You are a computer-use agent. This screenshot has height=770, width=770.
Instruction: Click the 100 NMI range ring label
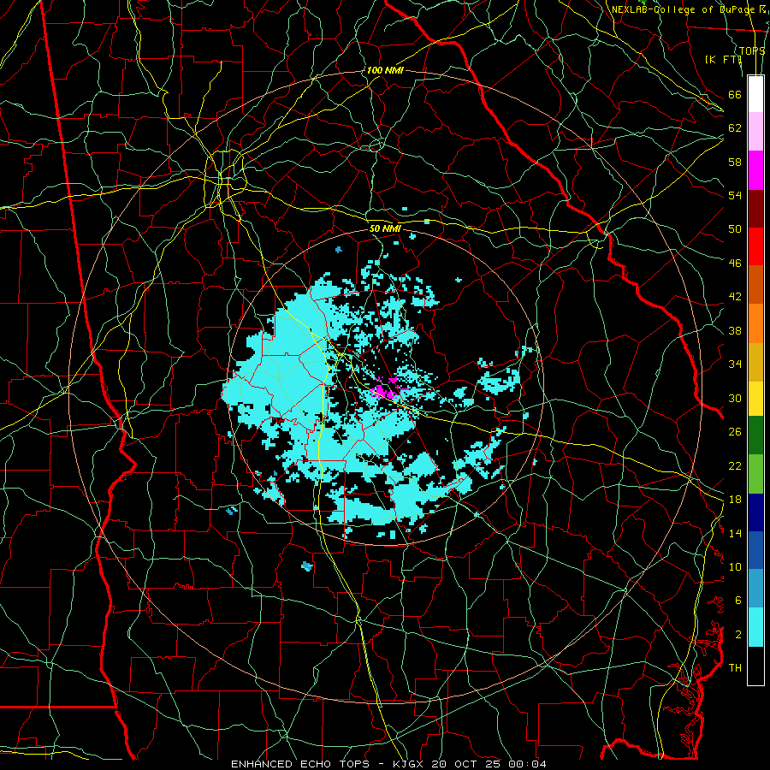[385, 71]
